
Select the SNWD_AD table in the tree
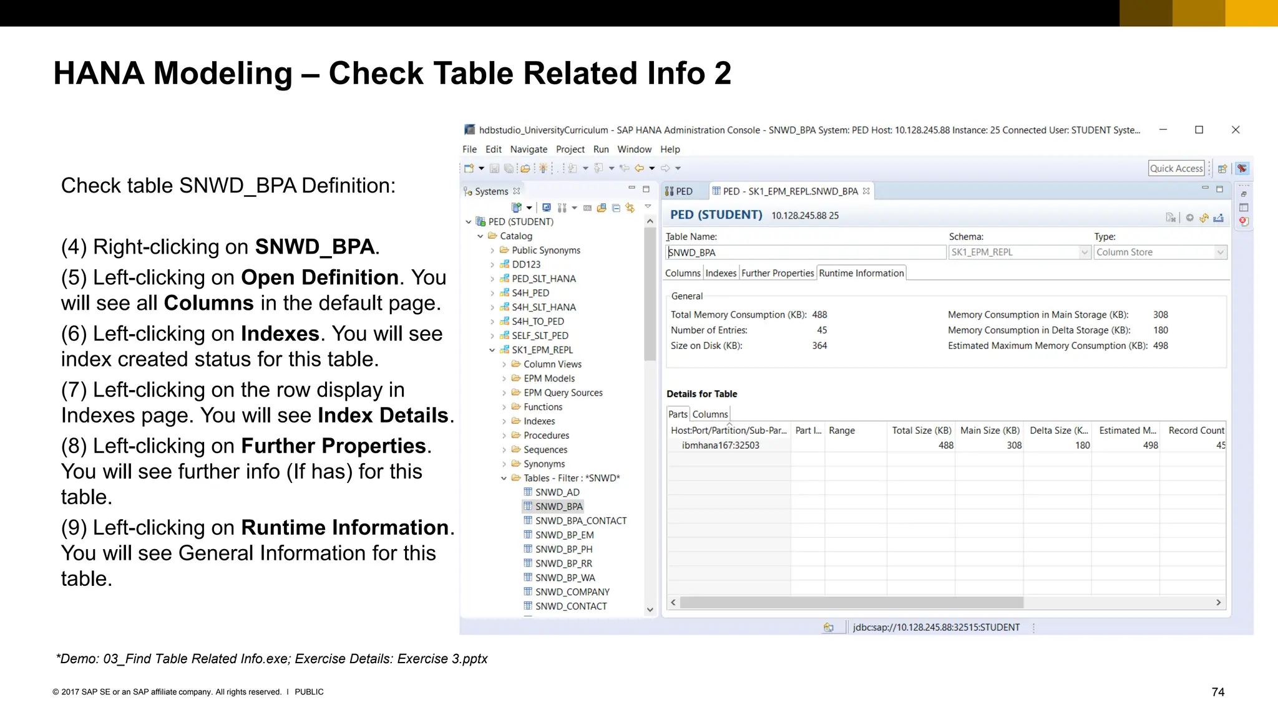click(x=557, y=492)
